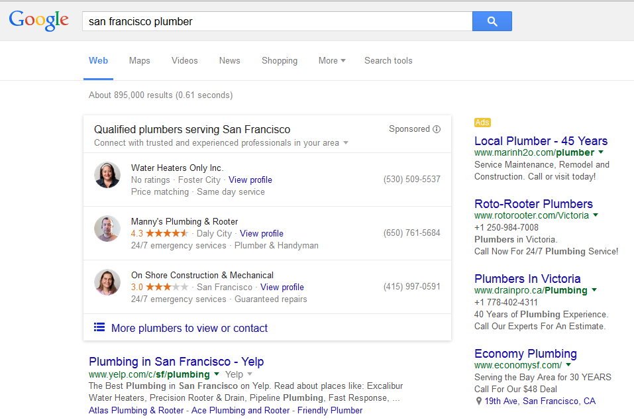The width and height of the screenshot is (634, 420).
Task: Open 'Plumbing in San Francisco - Yelp' result
Action: (176, 362)
